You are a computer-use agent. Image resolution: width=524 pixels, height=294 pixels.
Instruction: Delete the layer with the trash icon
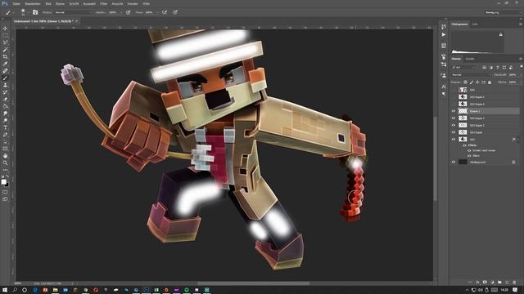pos(514,283)
